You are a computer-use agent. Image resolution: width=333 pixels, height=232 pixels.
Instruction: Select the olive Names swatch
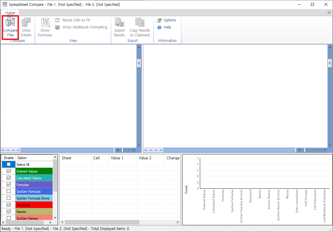coord(34,212)
